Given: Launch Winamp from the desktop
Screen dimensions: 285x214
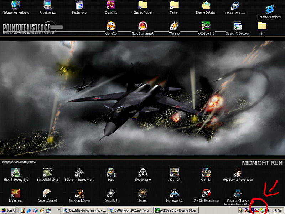Looking at the screenshot, I should pyautogui.click(x=174, y=29).
